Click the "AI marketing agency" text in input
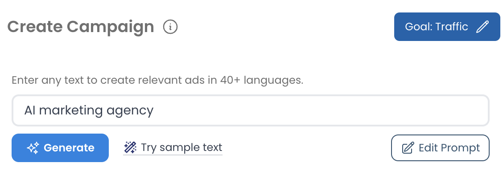This screenshot has width=503, height=171. tap(89, 111)
